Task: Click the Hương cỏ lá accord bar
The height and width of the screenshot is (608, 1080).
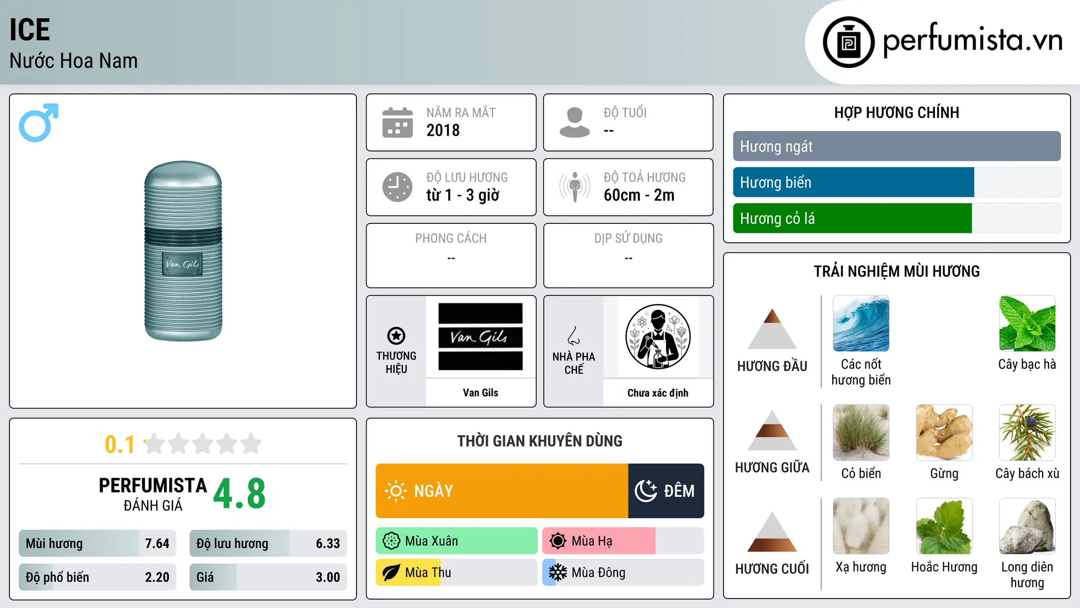Action: [896, 218]
